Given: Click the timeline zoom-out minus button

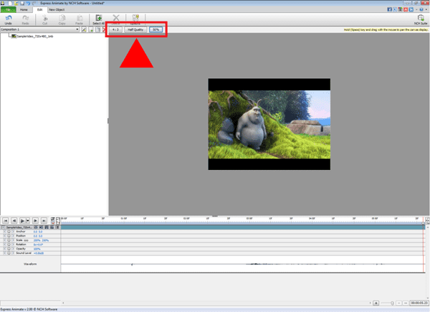Looking at the screenshot, I should [x=399, y=303].
